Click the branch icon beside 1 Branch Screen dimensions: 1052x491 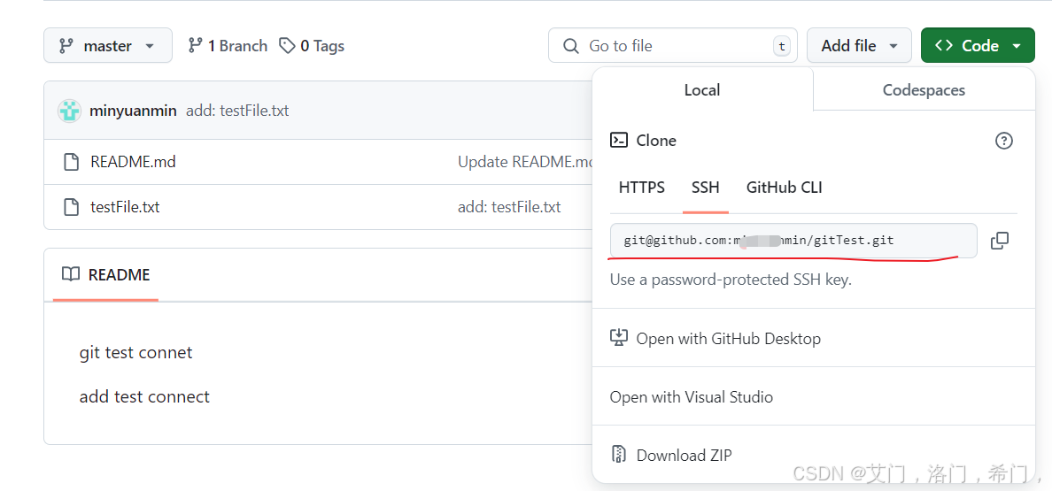[x=195, y=45]
